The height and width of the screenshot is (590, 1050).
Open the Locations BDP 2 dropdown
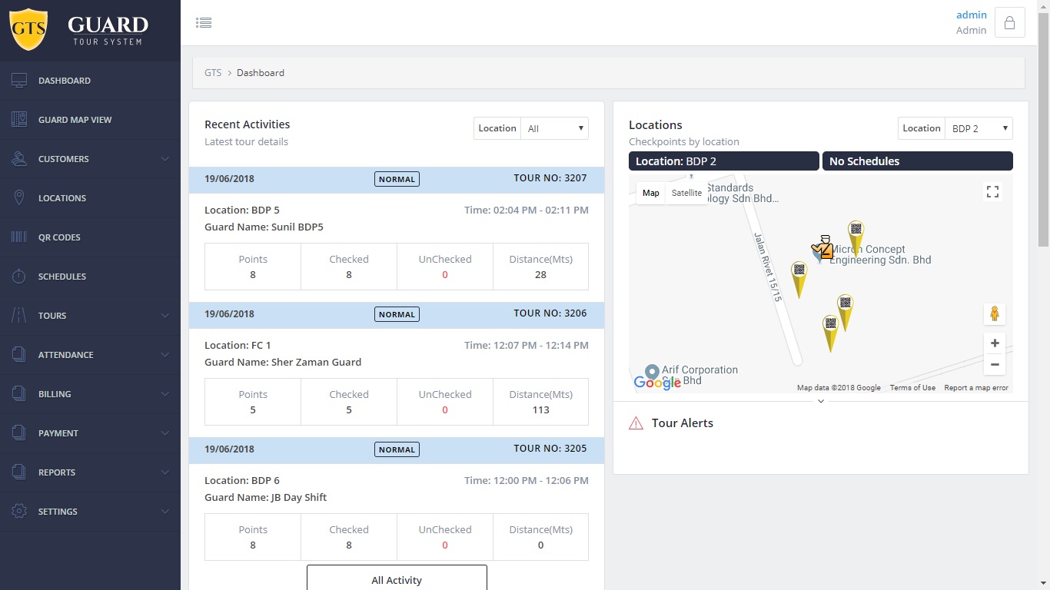point(978,129)
